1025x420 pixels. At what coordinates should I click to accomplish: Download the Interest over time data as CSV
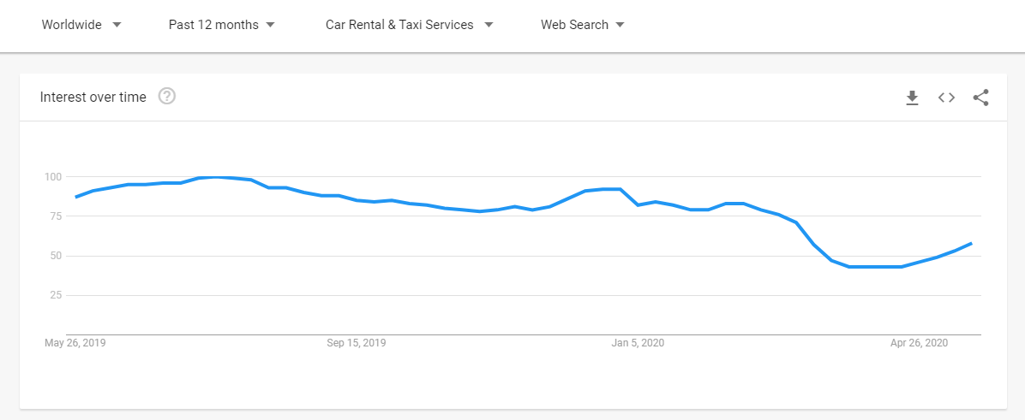tap(912, 98)
